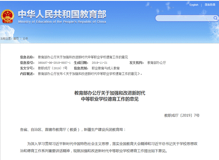Click the 发文机构 label
Screen dimensions: 219x160
(x=137, y=63)
